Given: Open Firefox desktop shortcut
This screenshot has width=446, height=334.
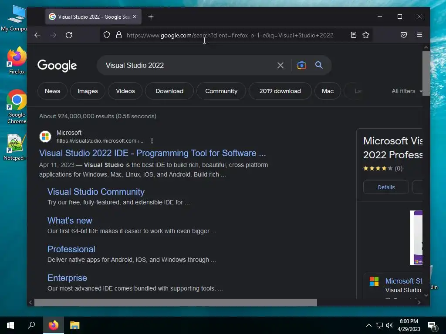Looking at the screenshot, I should tap(17, 60).
